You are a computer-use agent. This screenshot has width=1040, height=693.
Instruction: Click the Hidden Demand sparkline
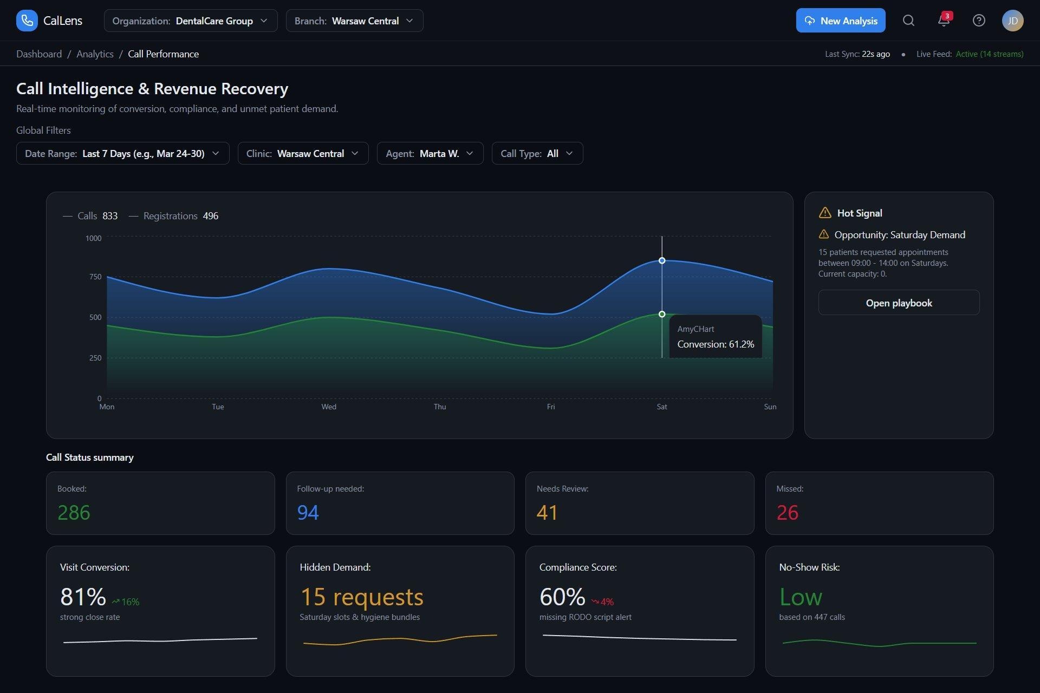pos(400,640)
